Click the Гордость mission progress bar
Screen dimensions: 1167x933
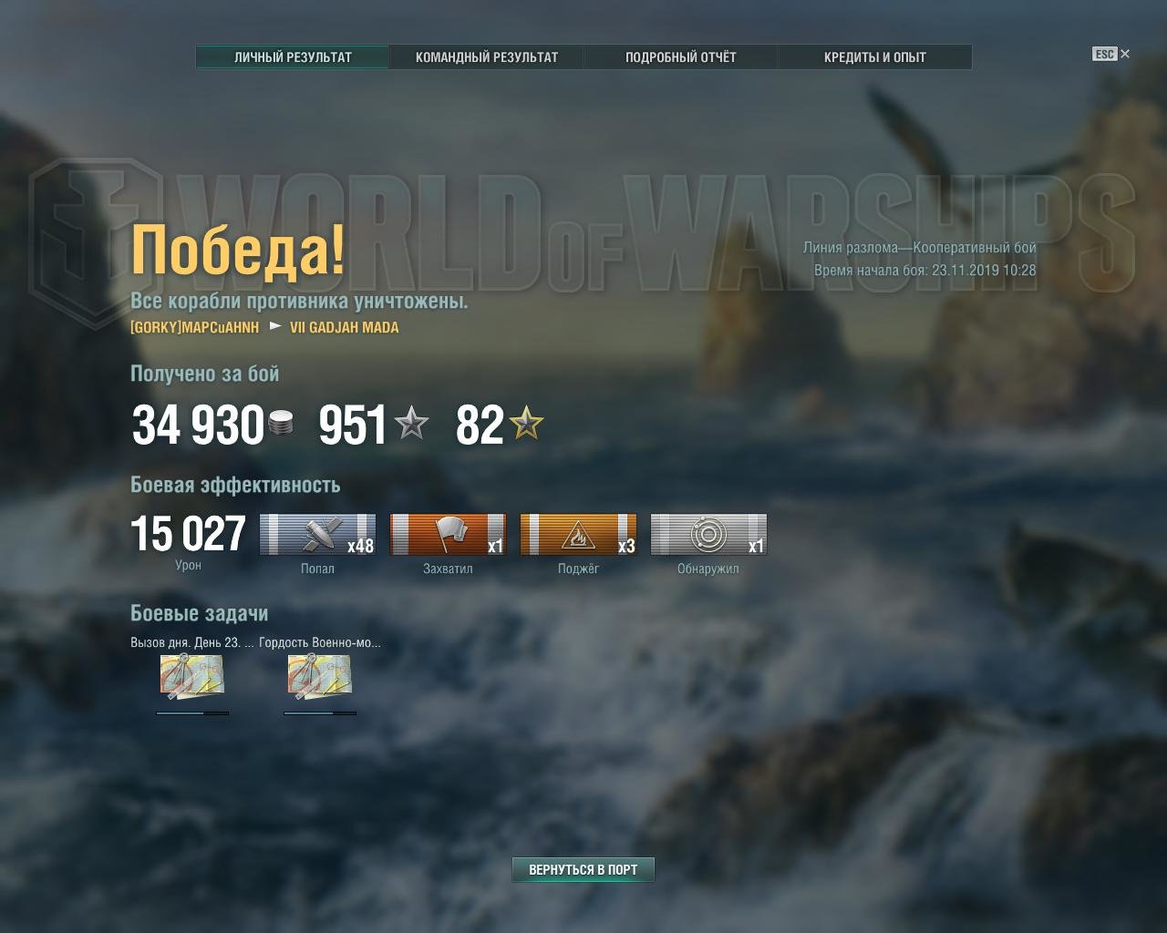[x=320, y=713]
